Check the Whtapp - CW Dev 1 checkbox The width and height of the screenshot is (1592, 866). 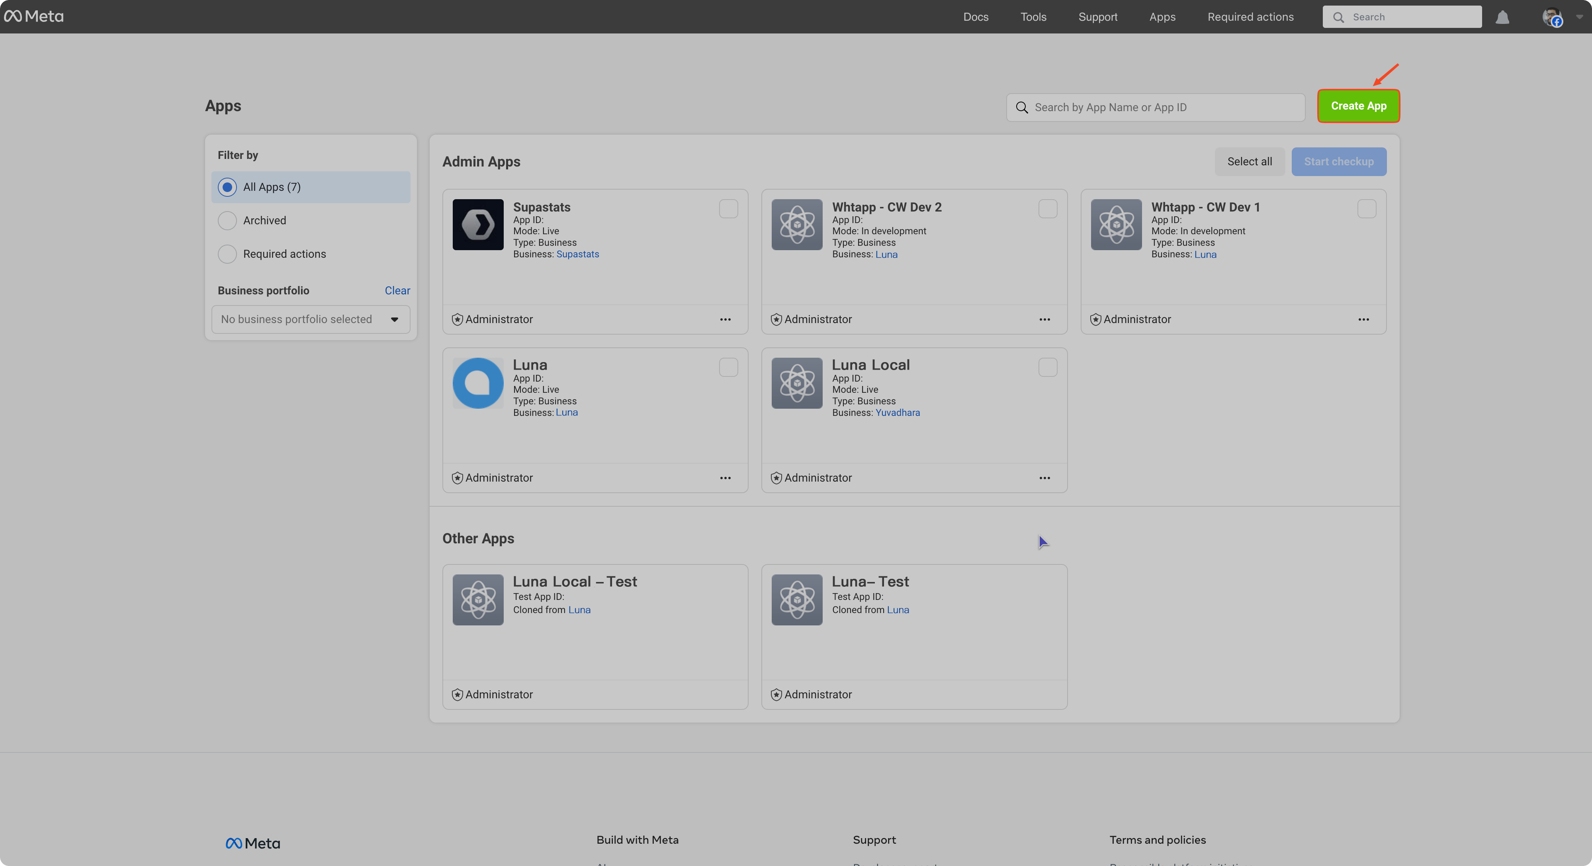click(1367, 209)
